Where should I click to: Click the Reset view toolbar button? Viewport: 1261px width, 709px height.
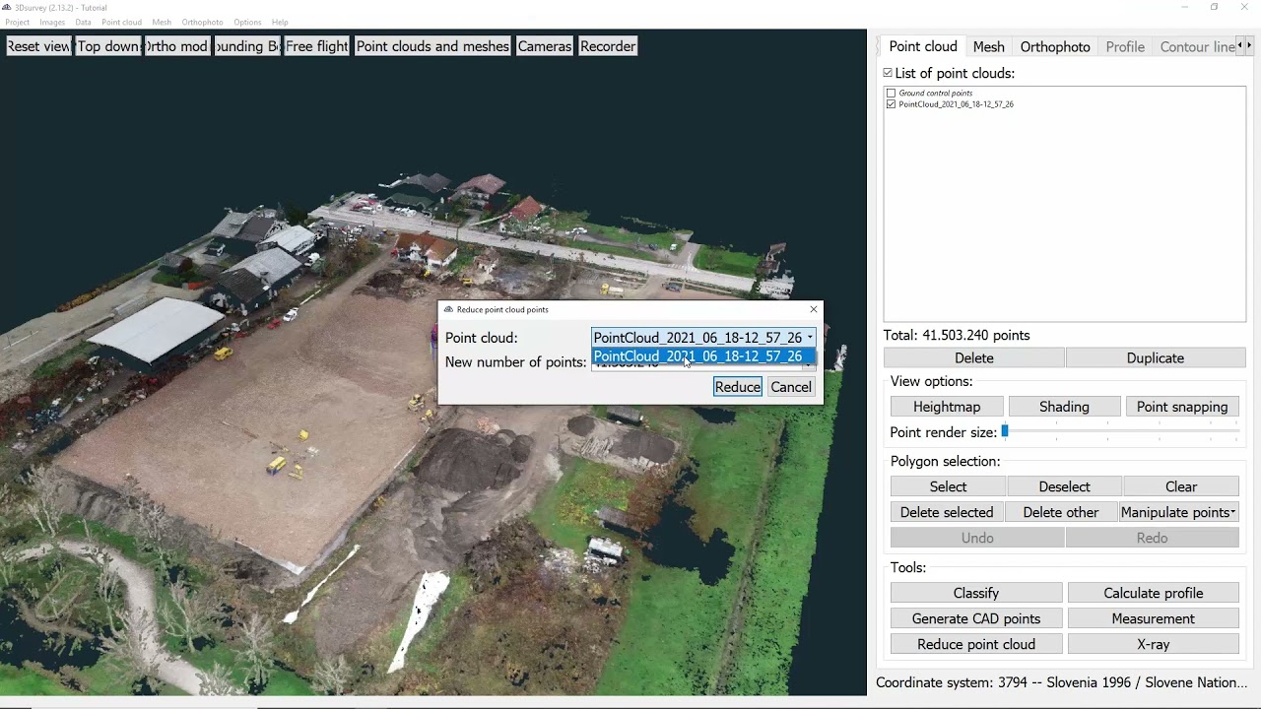[x=38, y=46]
